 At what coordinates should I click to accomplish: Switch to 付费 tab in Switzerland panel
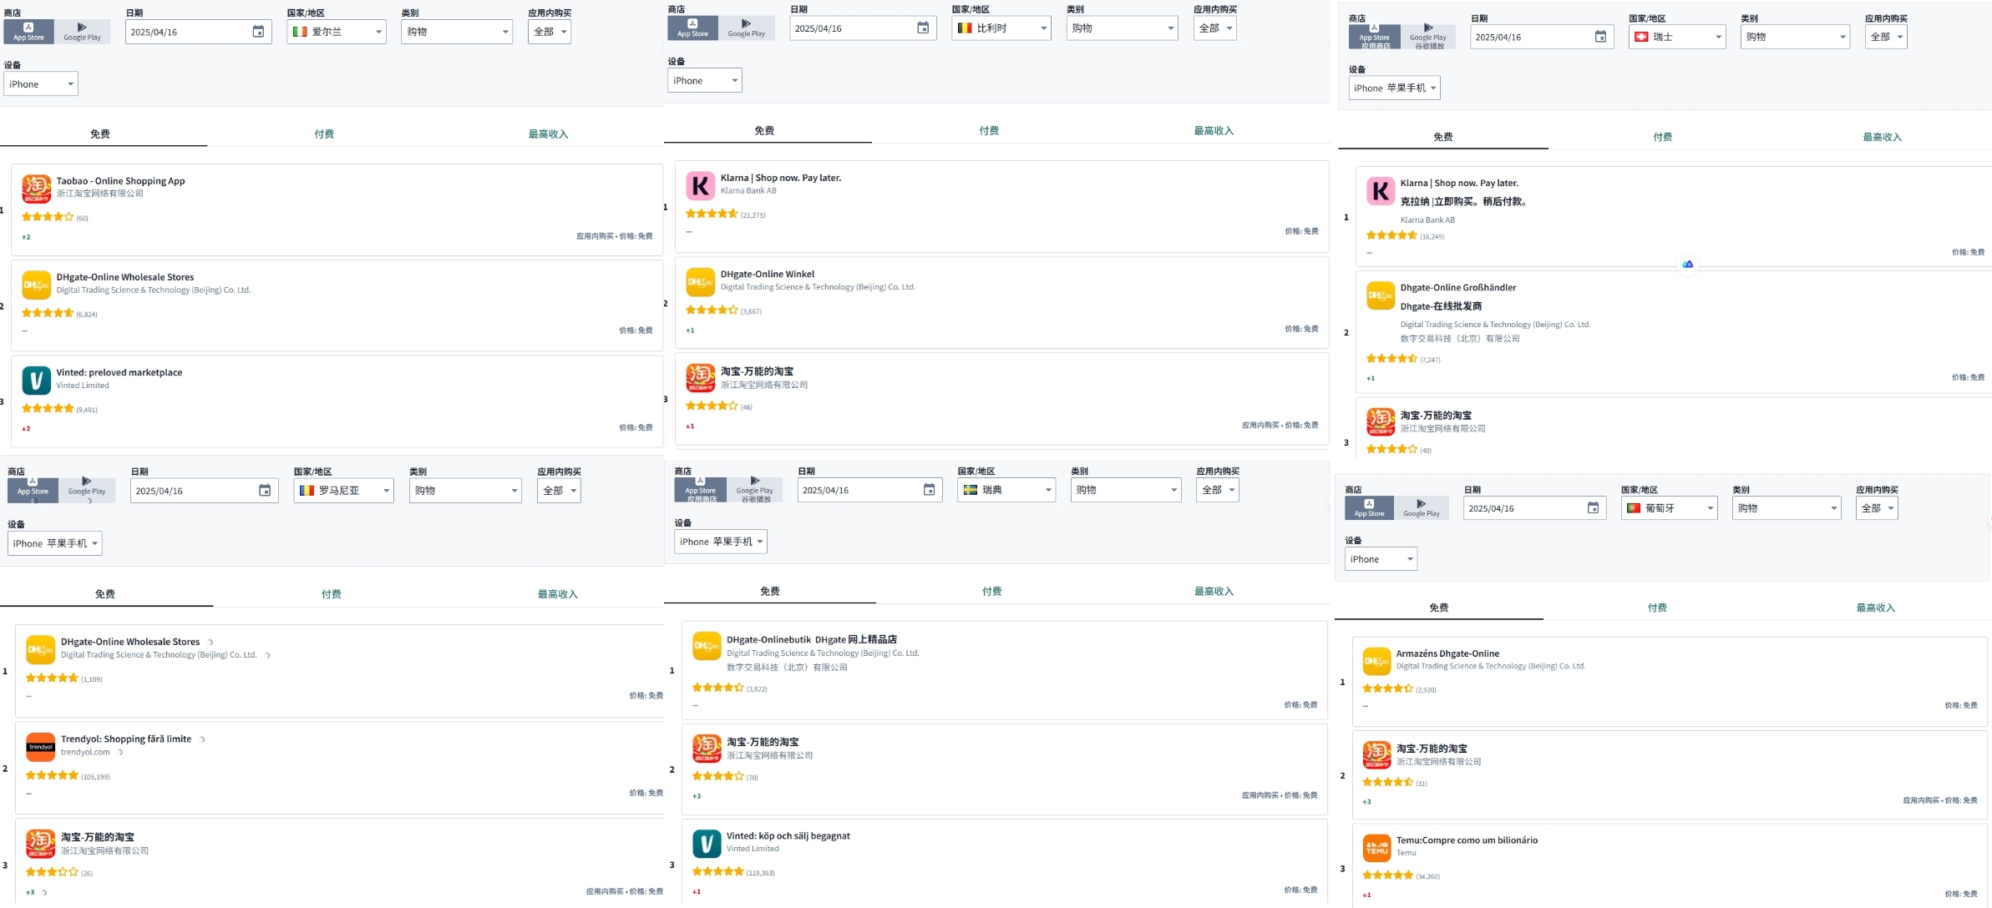pos(1663,137)
